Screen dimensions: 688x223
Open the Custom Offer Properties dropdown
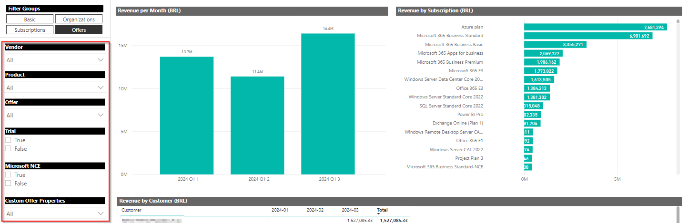[x=55, y=213]
